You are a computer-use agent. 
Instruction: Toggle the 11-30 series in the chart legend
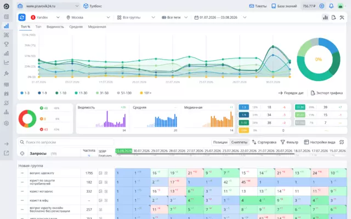coord(81,93)
